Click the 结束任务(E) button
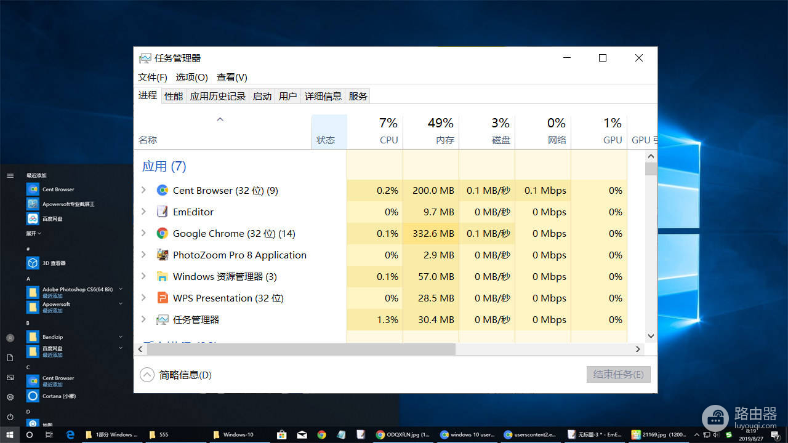Viewport: 788px width, 443px height. tap(618, 374)
